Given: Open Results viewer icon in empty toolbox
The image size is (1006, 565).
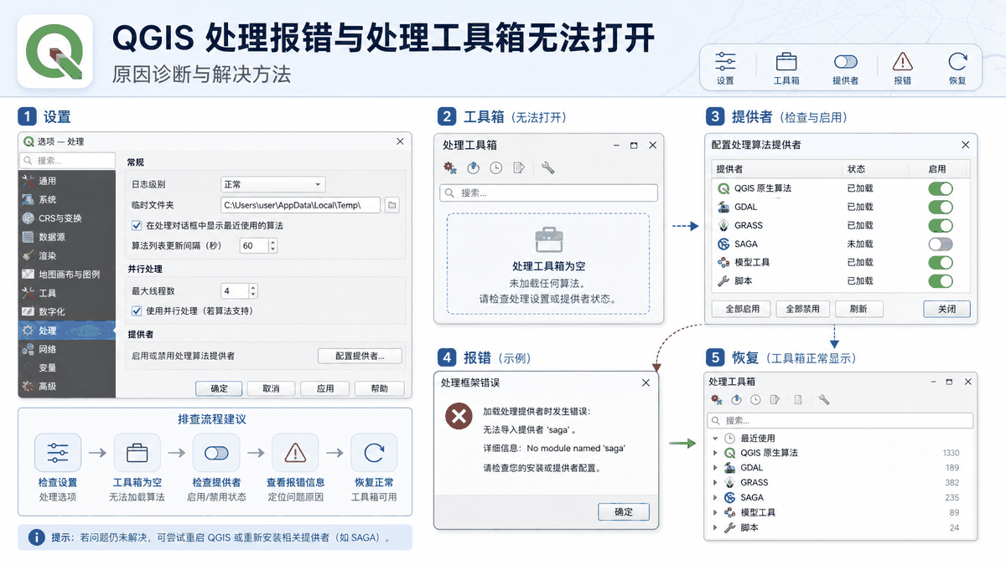Looking at the screenshot, I should 519,168.
